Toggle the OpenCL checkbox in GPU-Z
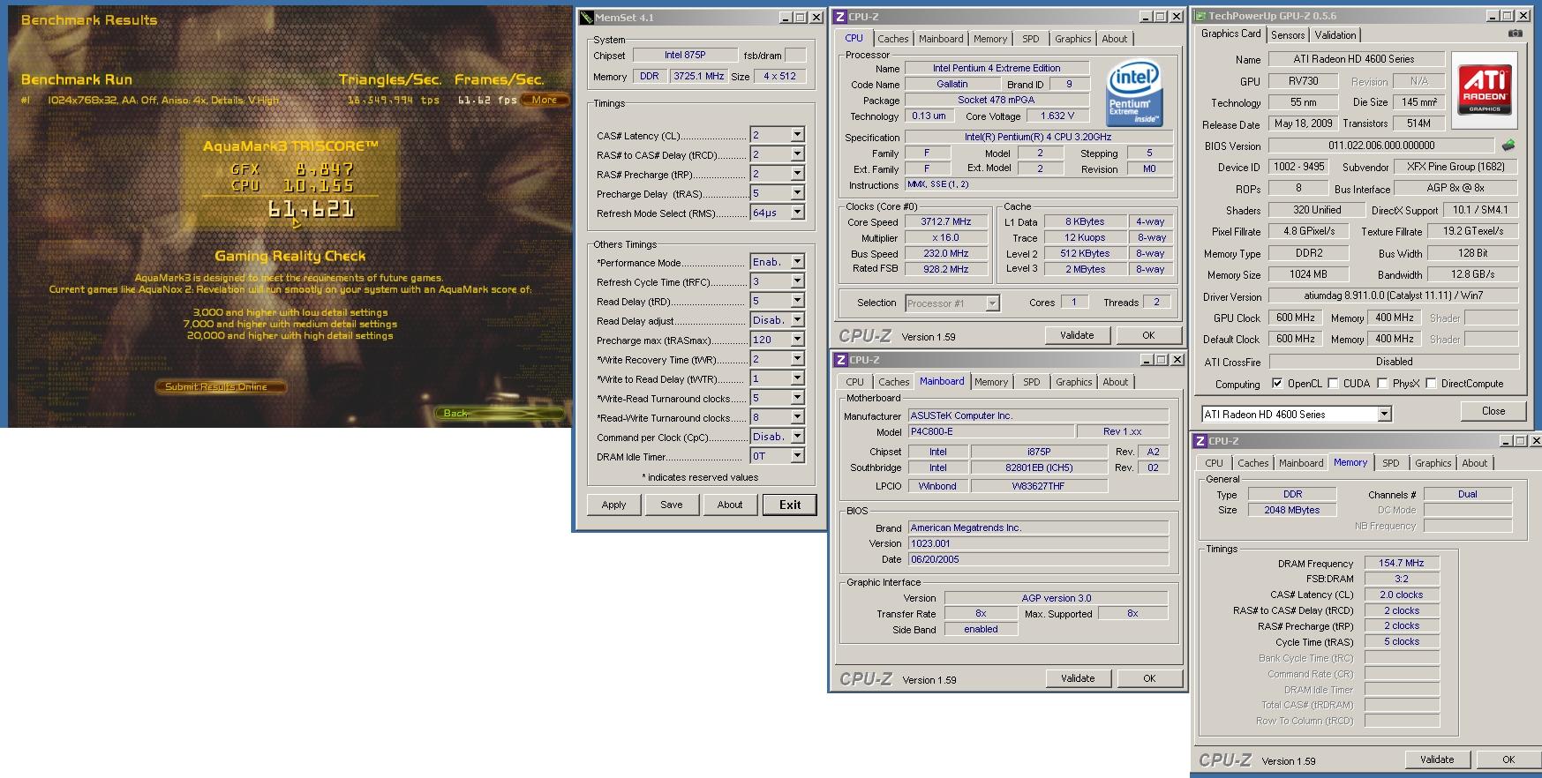This screenshot has width=1542, height=778. tap(1277, 383)
